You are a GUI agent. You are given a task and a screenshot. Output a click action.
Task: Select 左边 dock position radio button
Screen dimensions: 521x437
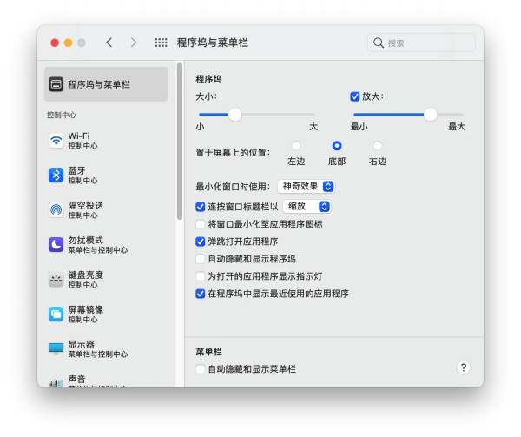click(x=296, y=146)
